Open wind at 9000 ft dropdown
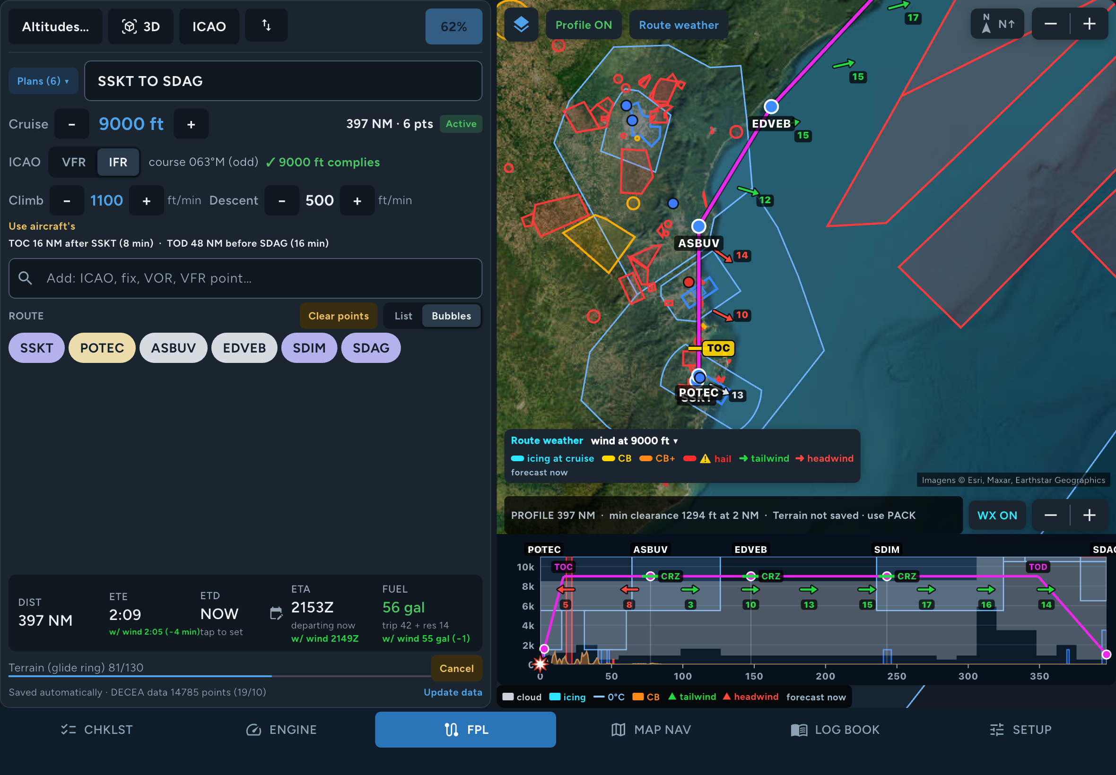This screenshot has height=775, width=1116. [634, 441]
